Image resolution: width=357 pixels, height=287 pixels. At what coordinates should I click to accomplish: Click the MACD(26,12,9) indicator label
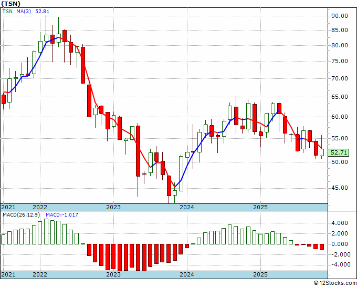point(22,215)
